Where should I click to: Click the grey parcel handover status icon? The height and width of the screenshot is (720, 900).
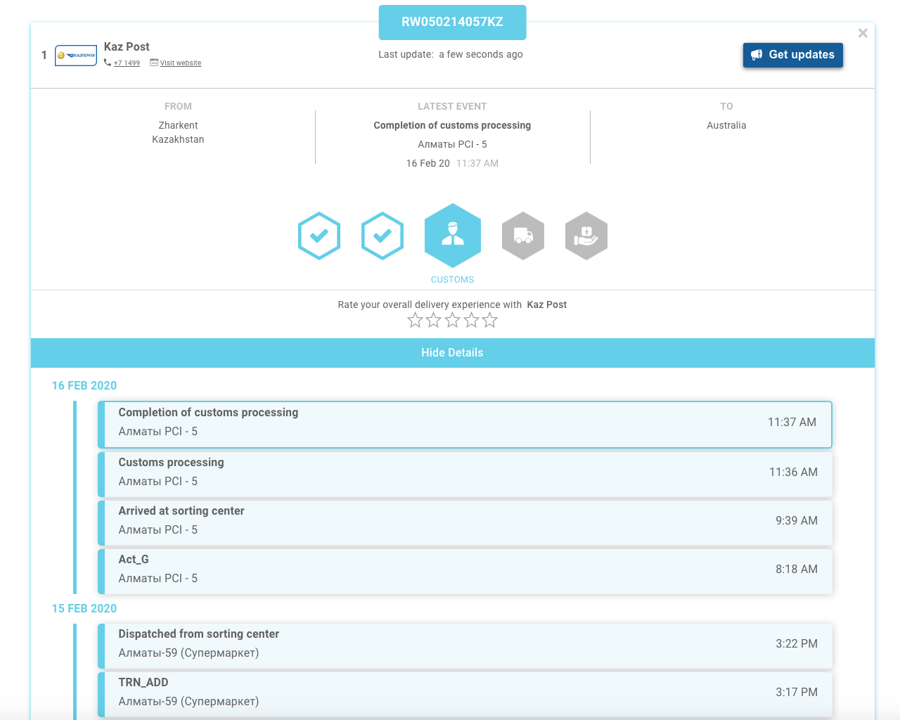click(x=586, y=236)
